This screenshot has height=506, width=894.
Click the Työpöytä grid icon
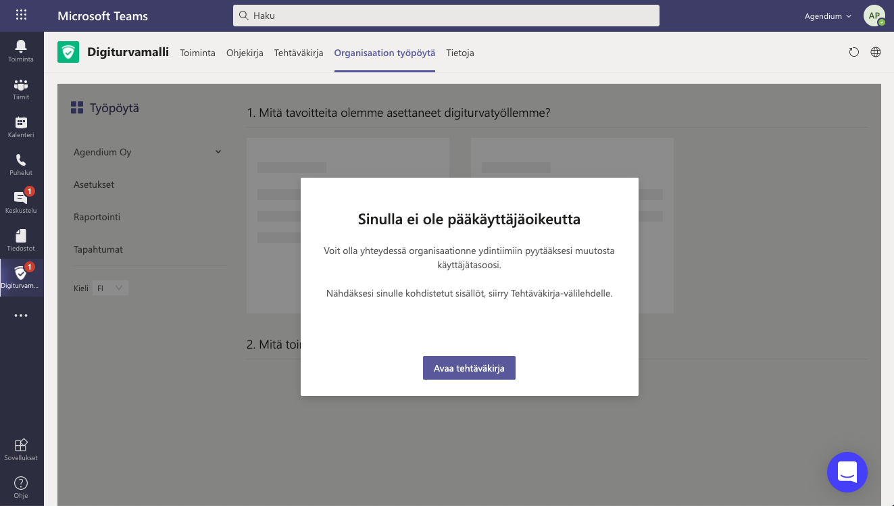tap(77, 107)
